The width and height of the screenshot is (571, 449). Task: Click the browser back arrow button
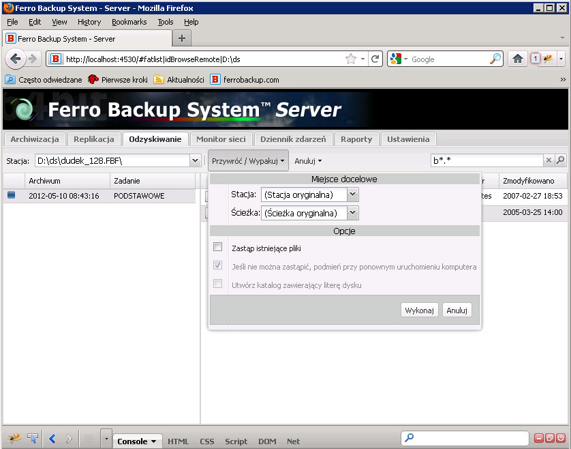coord(16,59)
